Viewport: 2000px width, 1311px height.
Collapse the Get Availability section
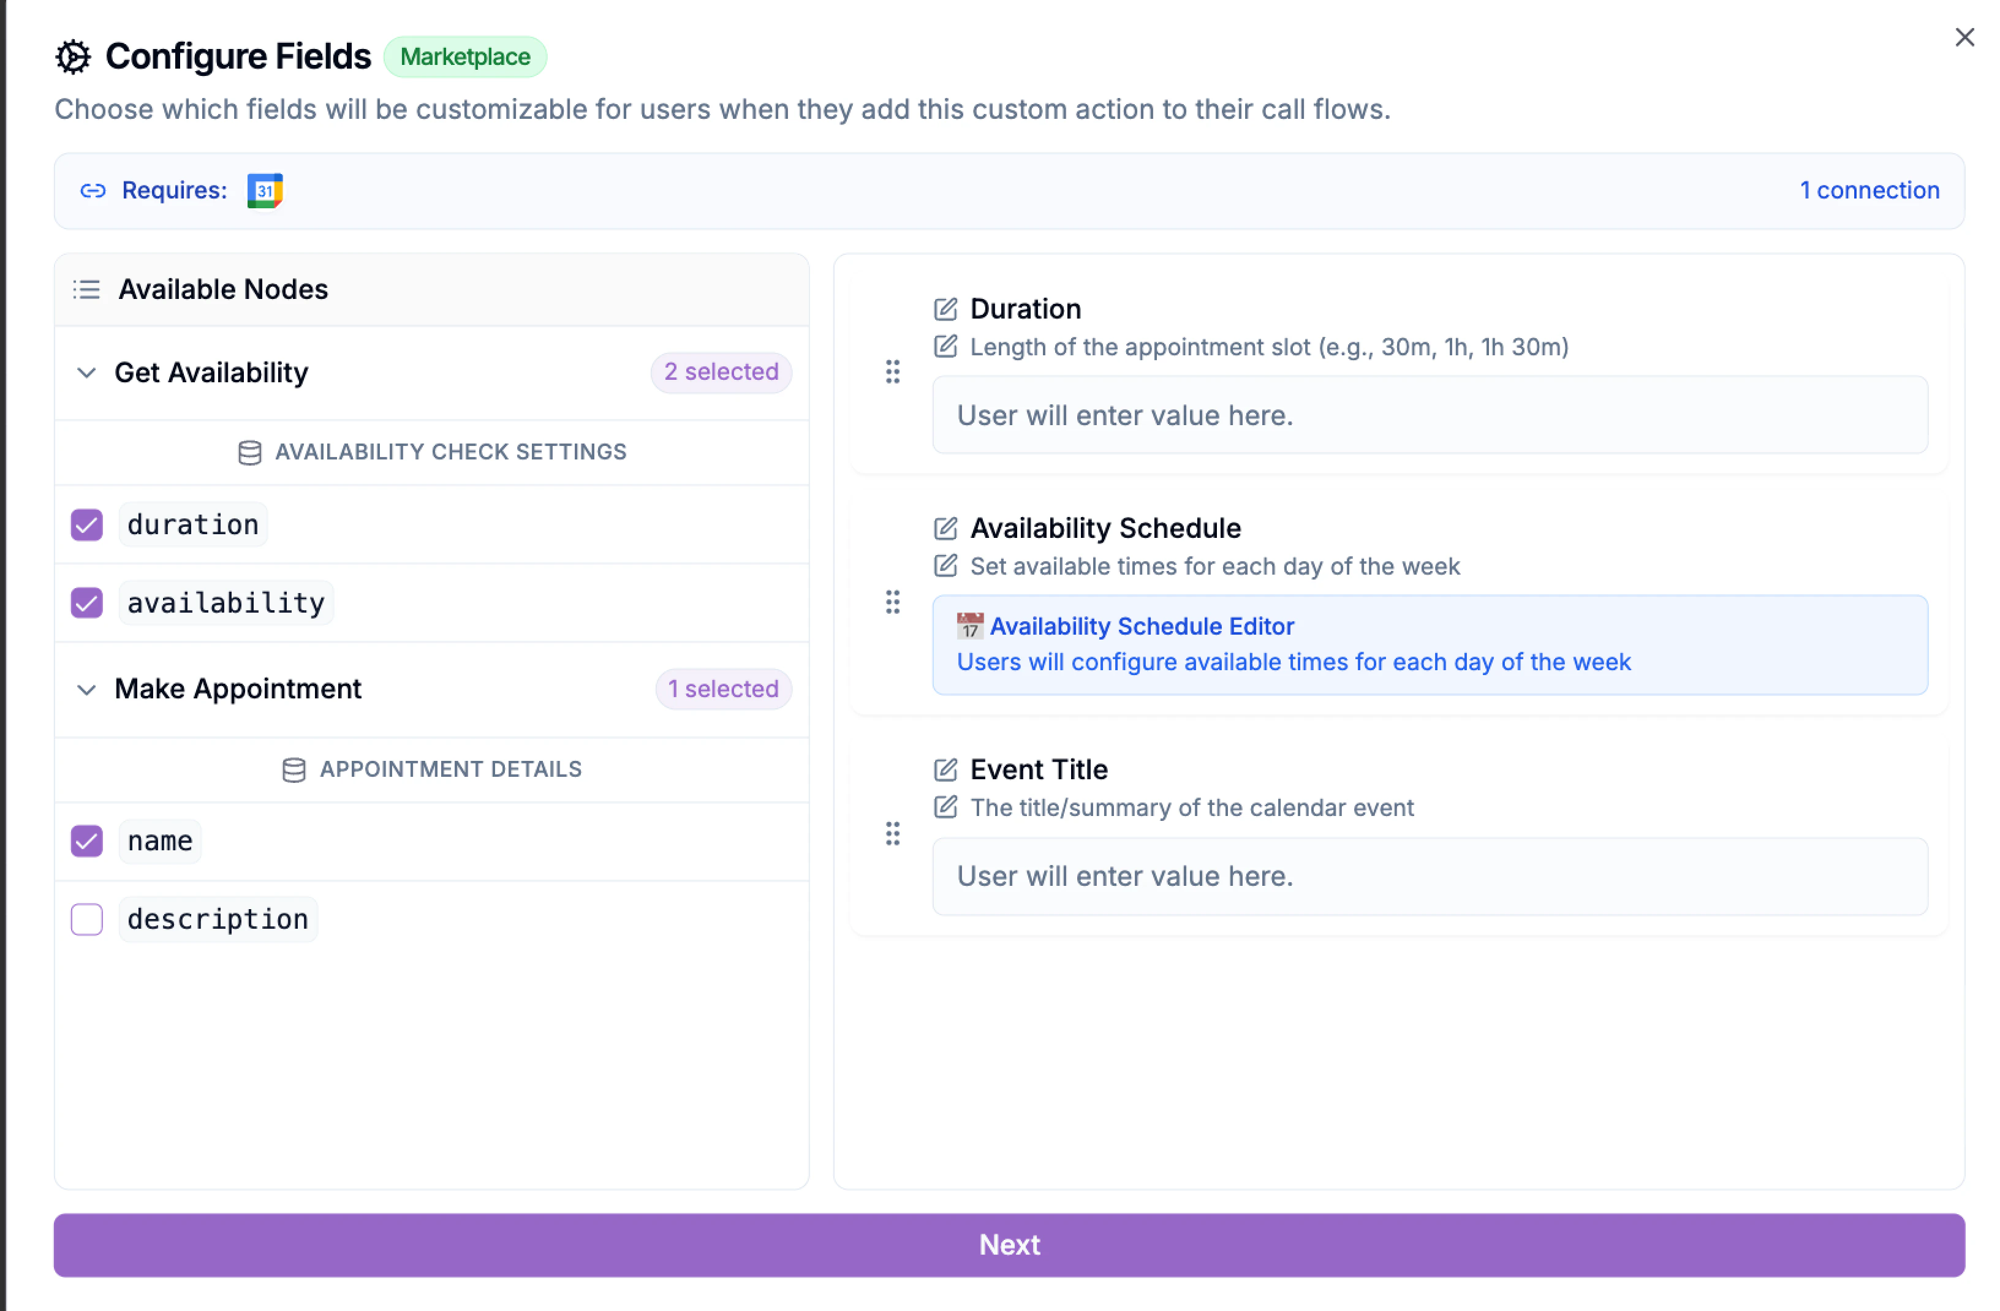click(x=86, y=373)
